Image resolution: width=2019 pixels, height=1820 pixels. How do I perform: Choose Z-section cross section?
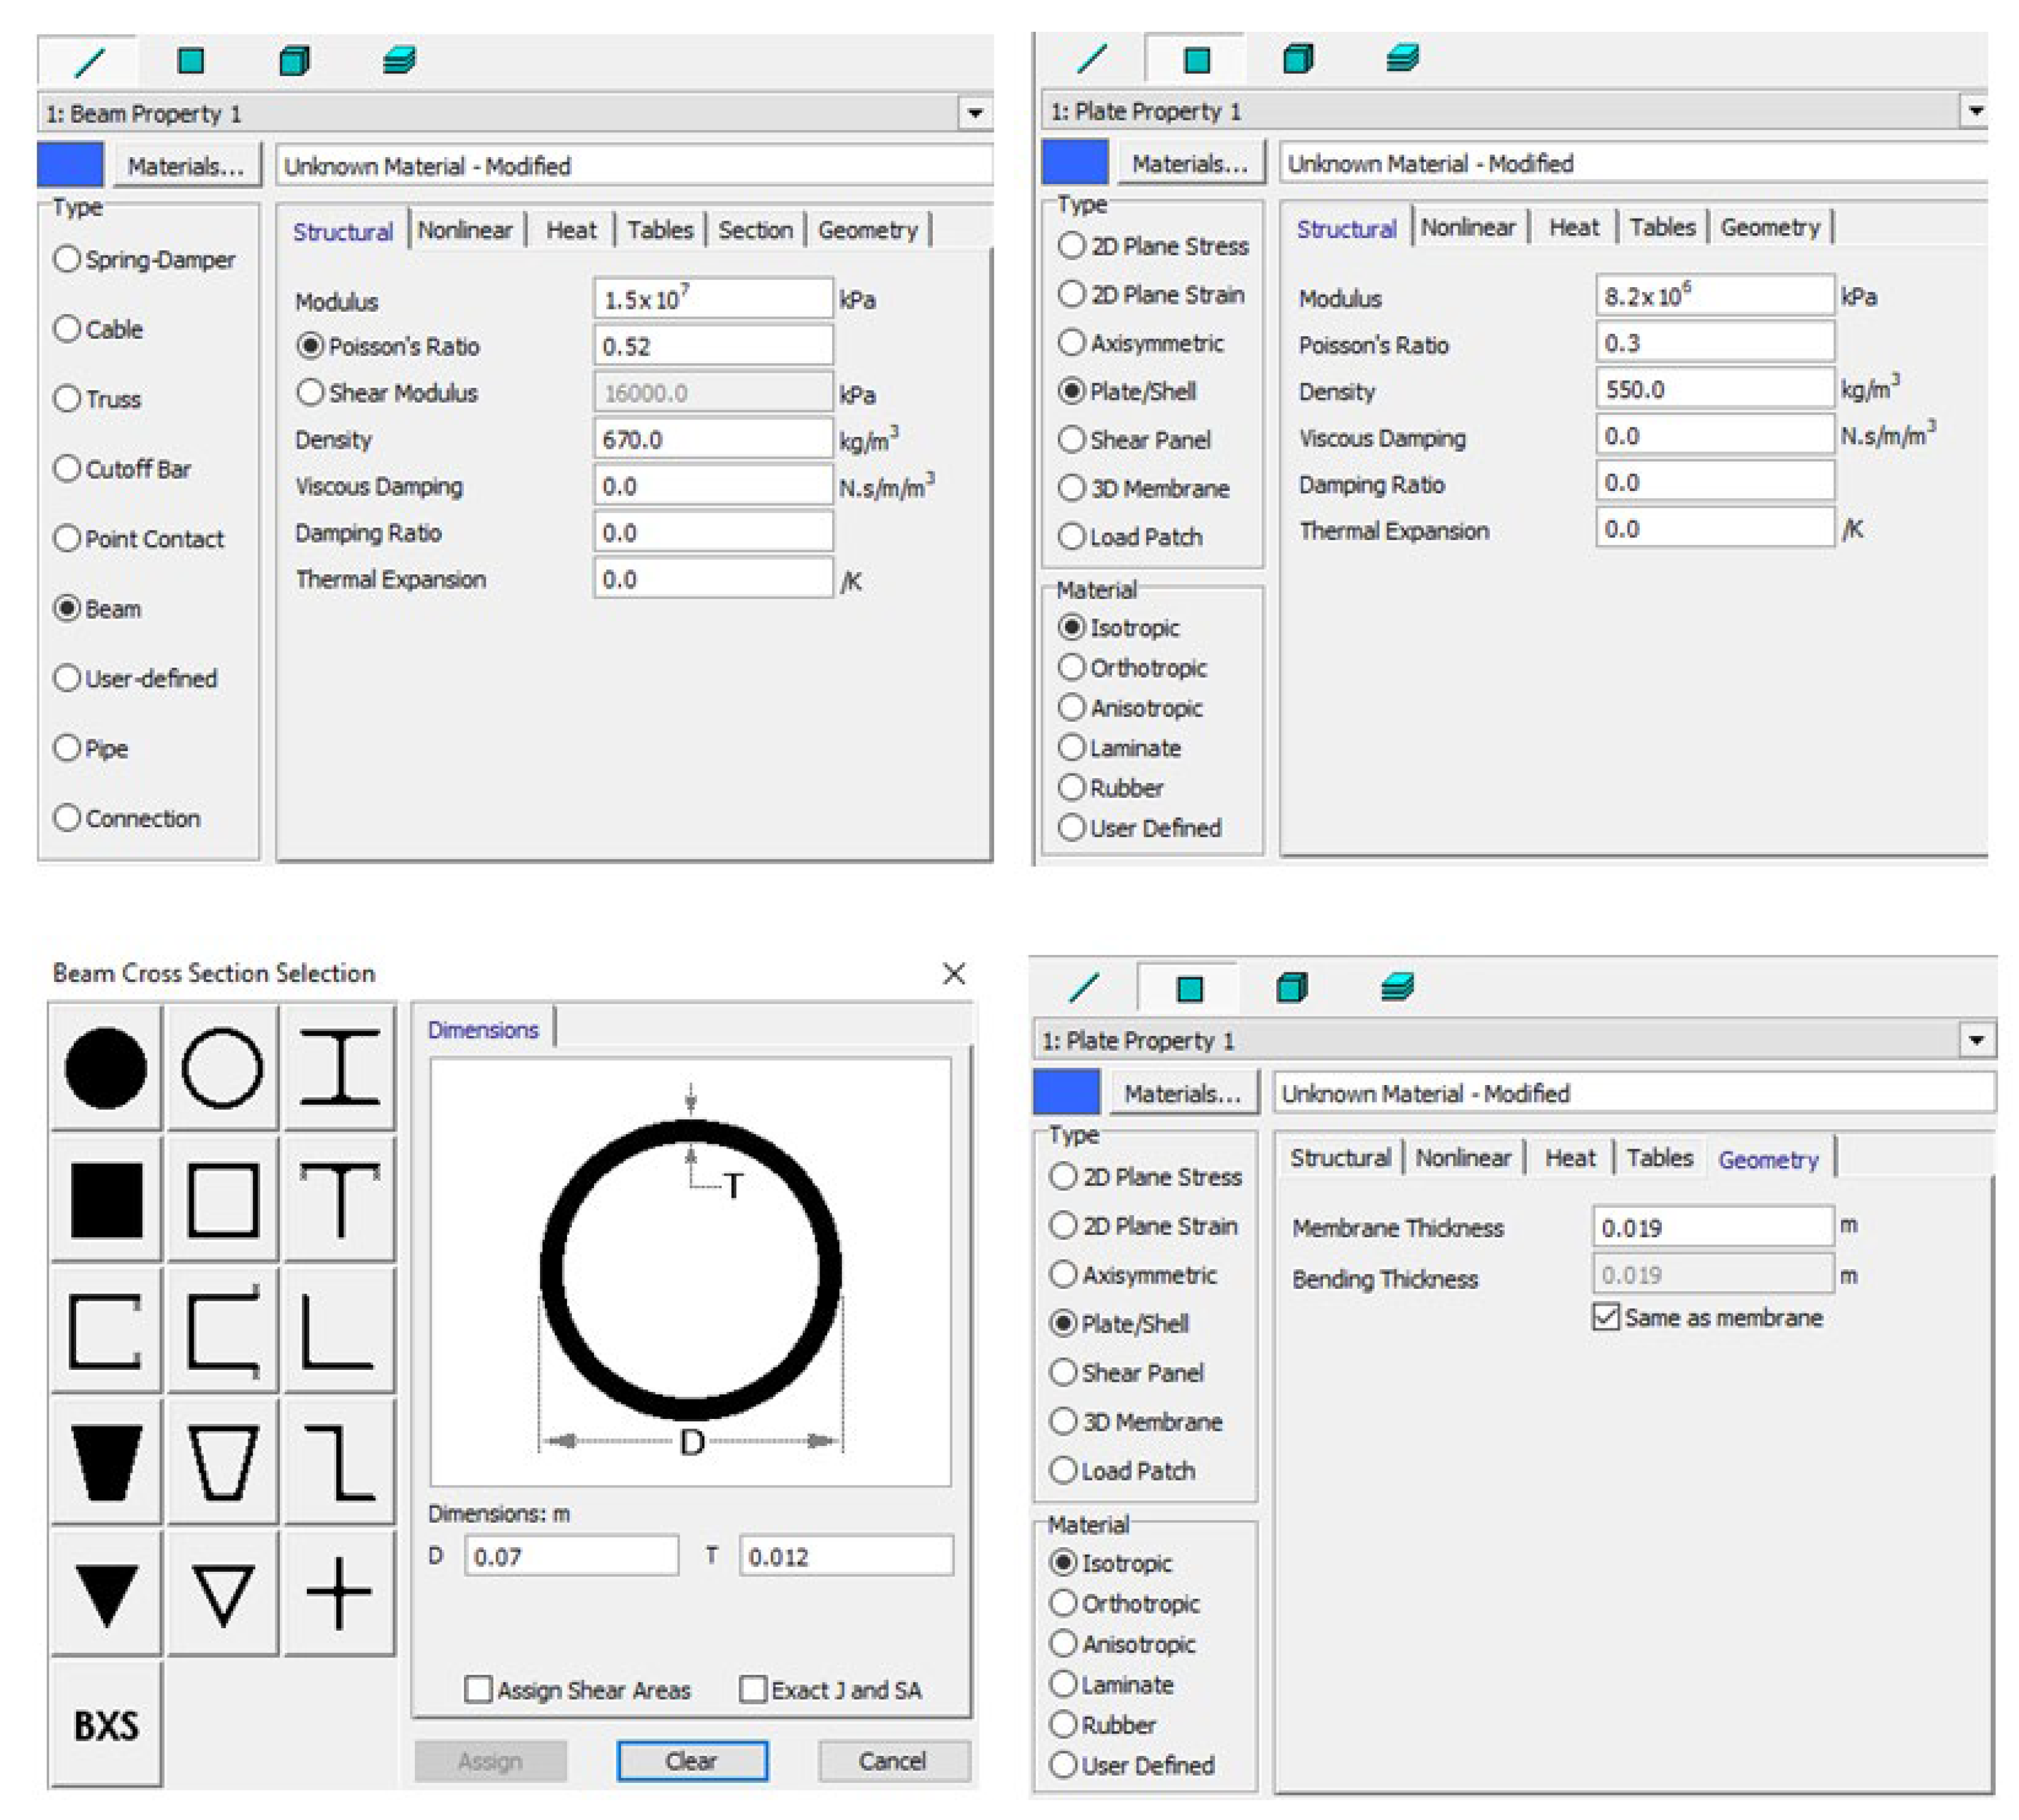click(x=339, y=1462)
